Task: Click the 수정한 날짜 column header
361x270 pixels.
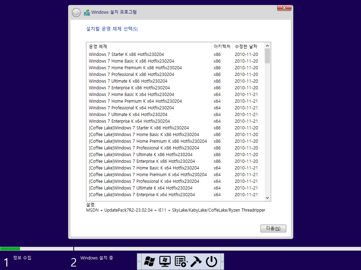Action: 249,46
